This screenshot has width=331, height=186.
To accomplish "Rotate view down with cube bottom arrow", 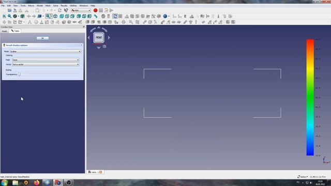I will pos(99,48).
